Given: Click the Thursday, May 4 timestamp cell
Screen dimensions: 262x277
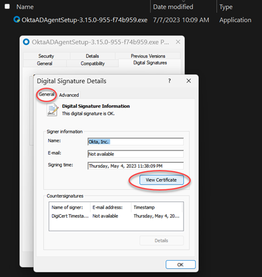Looking at the screenshot, I should (157, 216).
